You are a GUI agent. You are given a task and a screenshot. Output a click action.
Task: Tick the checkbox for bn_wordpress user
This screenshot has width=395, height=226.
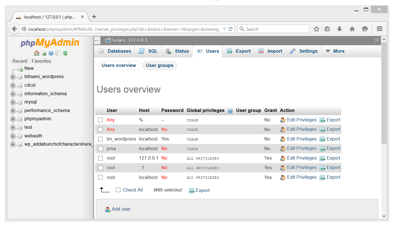[100, 139]
